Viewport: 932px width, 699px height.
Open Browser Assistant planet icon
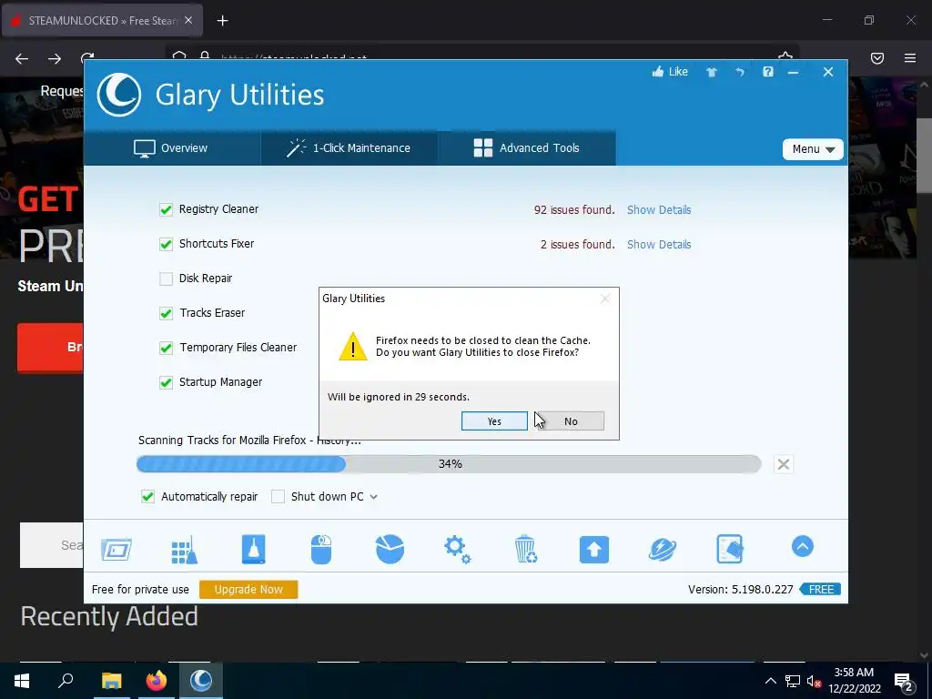663,549
